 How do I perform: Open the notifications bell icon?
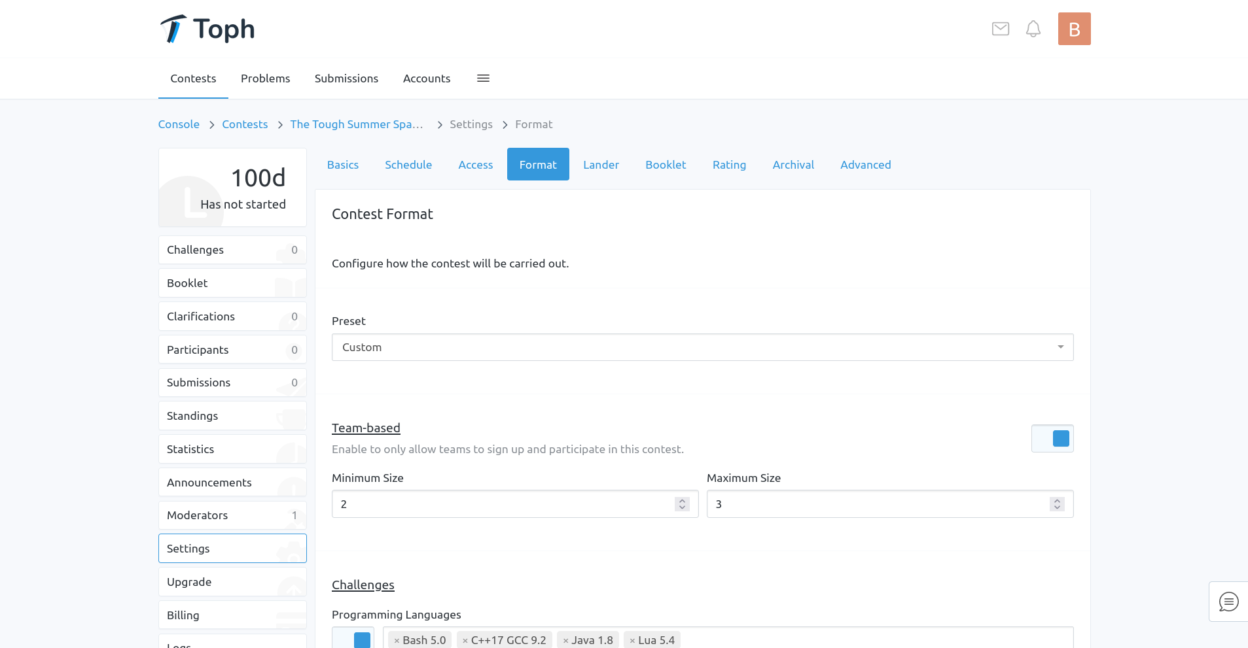(x=1033, y=29)
